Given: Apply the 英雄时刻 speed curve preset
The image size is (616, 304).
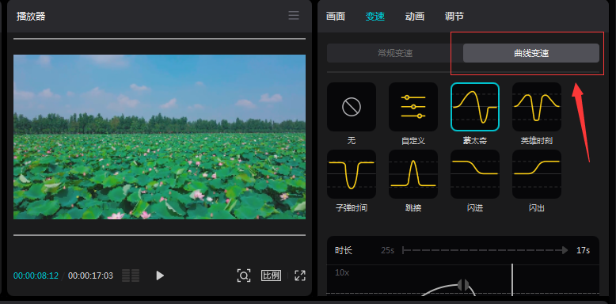Looking at the screenshot, I should click(x=536, y=107).
